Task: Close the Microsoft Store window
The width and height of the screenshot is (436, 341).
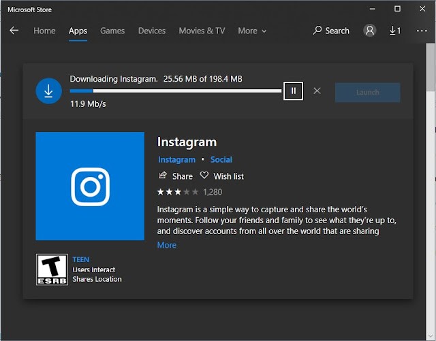Action: [x=422, y=9]
